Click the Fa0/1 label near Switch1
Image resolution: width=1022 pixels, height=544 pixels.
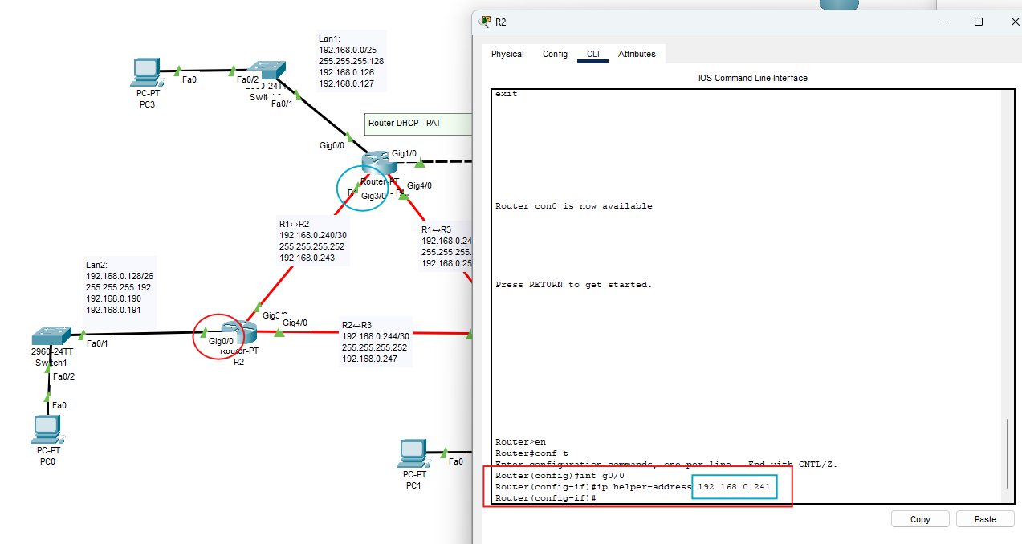coord(96,343)
